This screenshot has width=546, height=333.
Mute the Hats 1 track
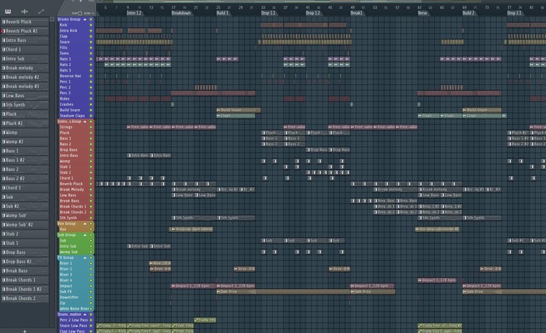tap(91, 59)
